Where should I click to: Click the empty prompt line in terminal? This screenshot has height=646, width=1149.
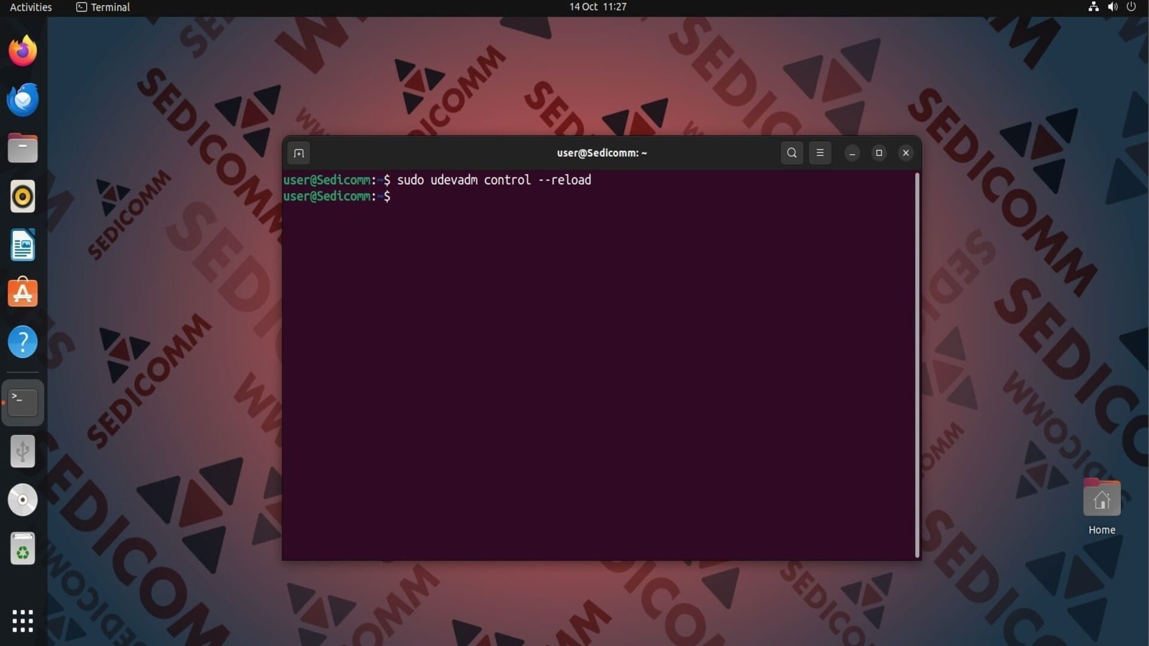click(598, 196)
